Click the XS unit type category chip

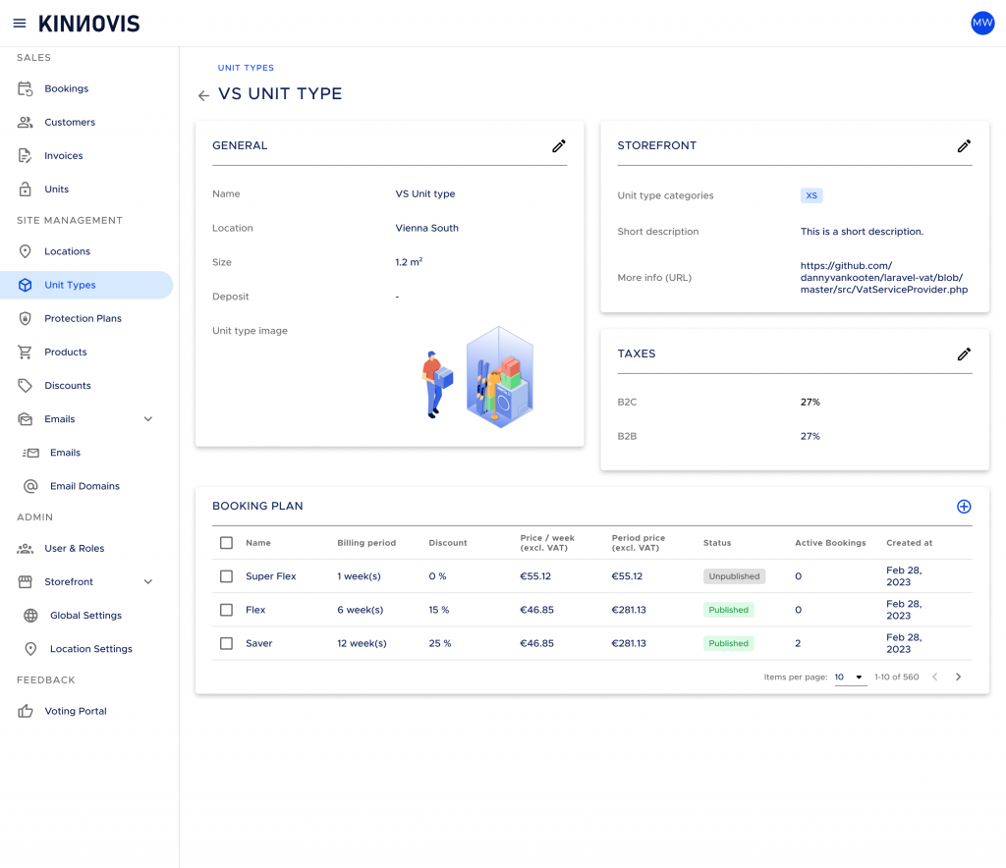810,195
